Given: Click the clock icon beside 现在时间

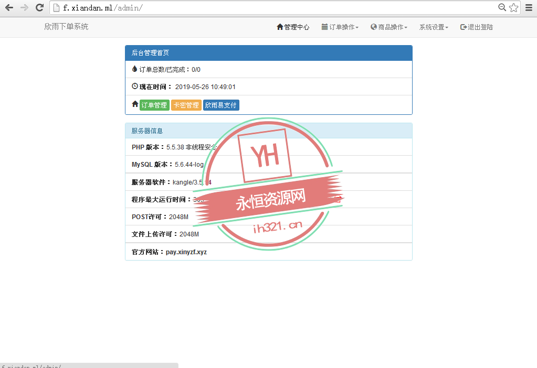Looking at the screenshot, I should [135, 86].
